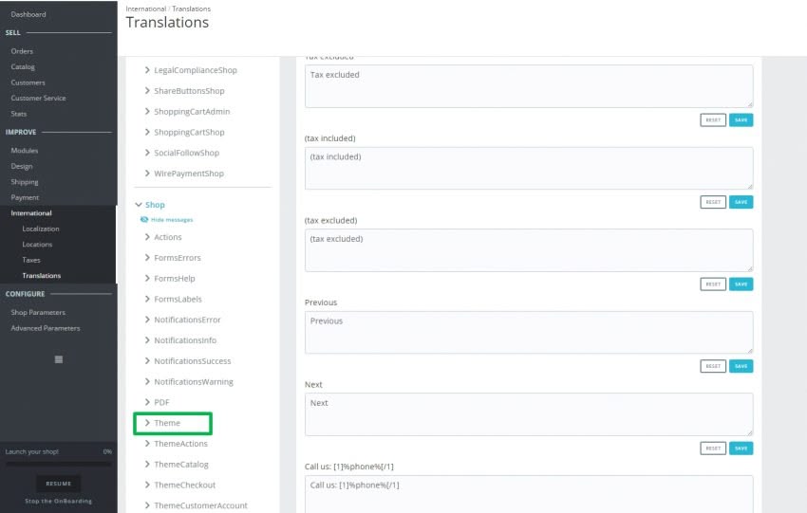Save the (tax excluded) translation

[x=741, y=284]
